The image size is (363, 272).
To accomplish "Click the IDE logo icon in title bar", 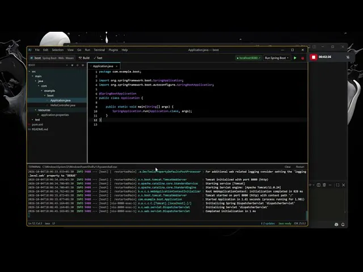I will (30, 50).
